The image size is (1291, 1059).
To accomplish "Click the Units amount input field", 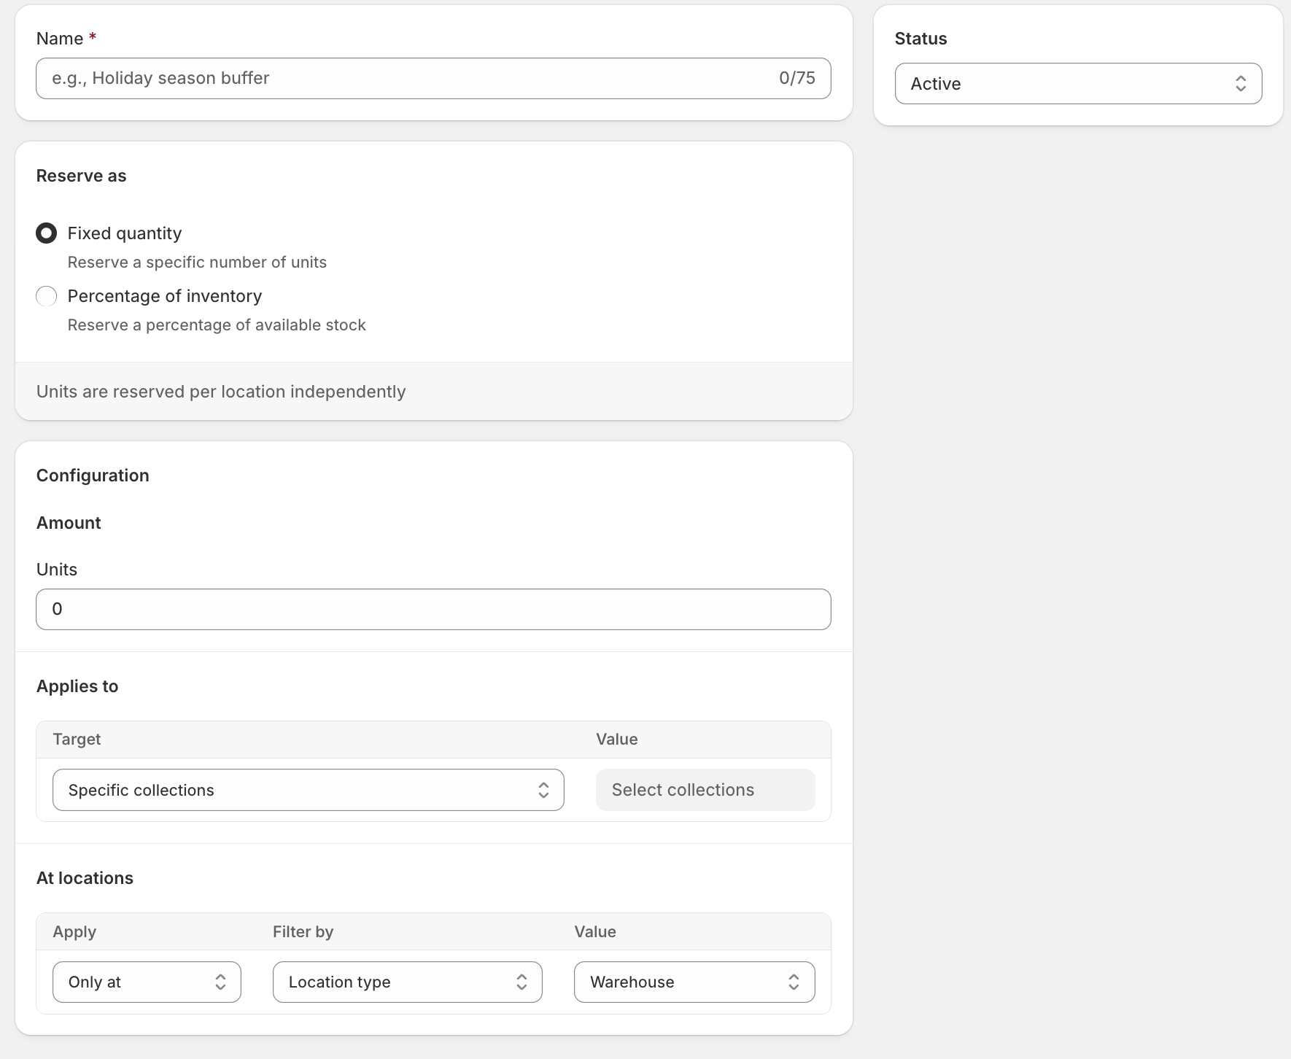I will [x=433, y=610].
